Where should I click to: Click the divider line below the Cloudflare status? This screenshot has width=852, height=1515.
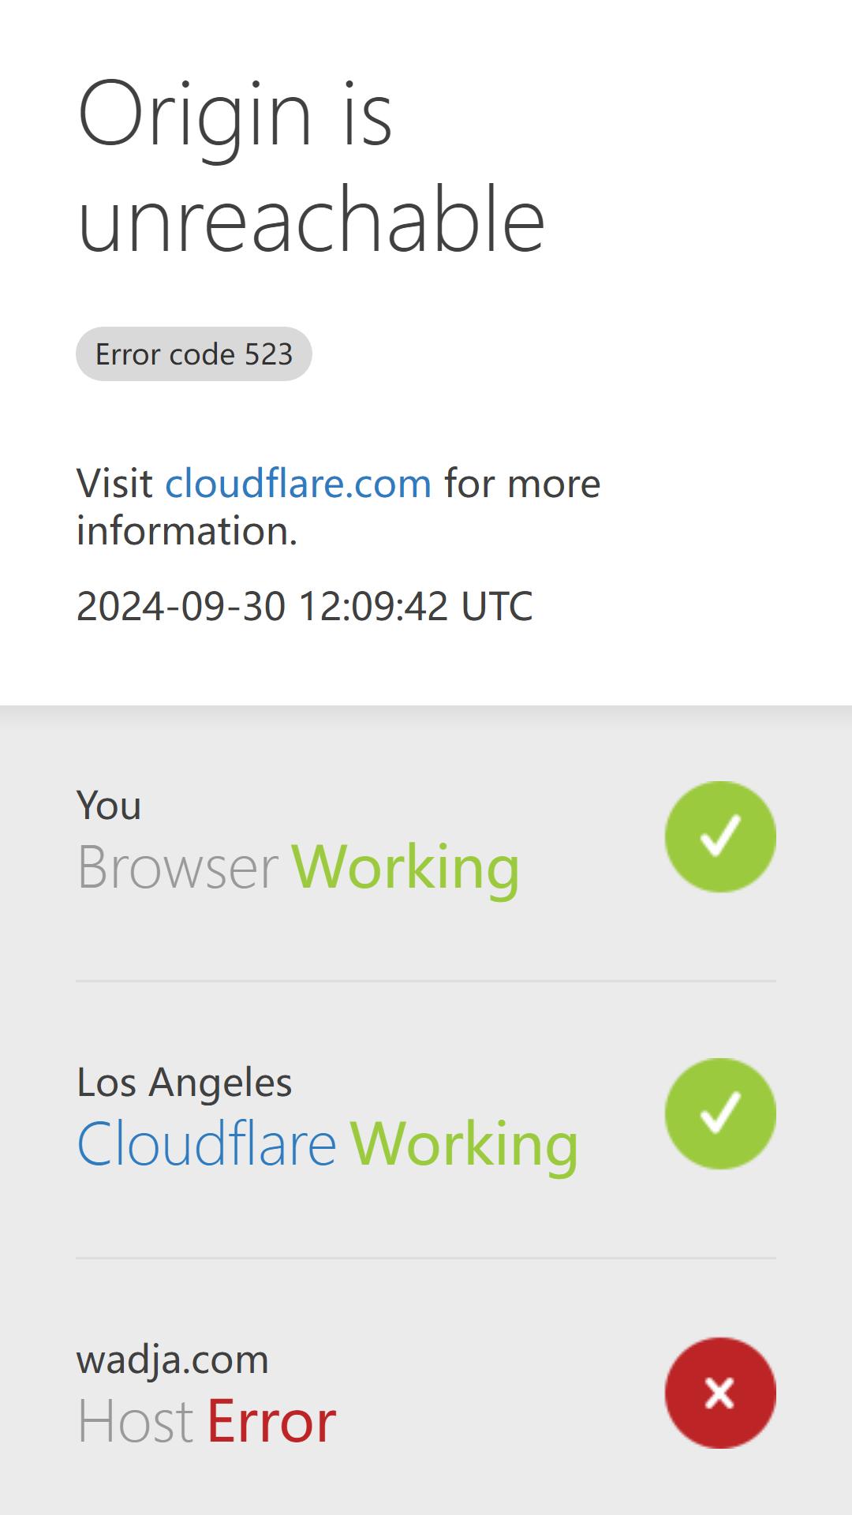pyautogui.click(x=426, y=1258)
